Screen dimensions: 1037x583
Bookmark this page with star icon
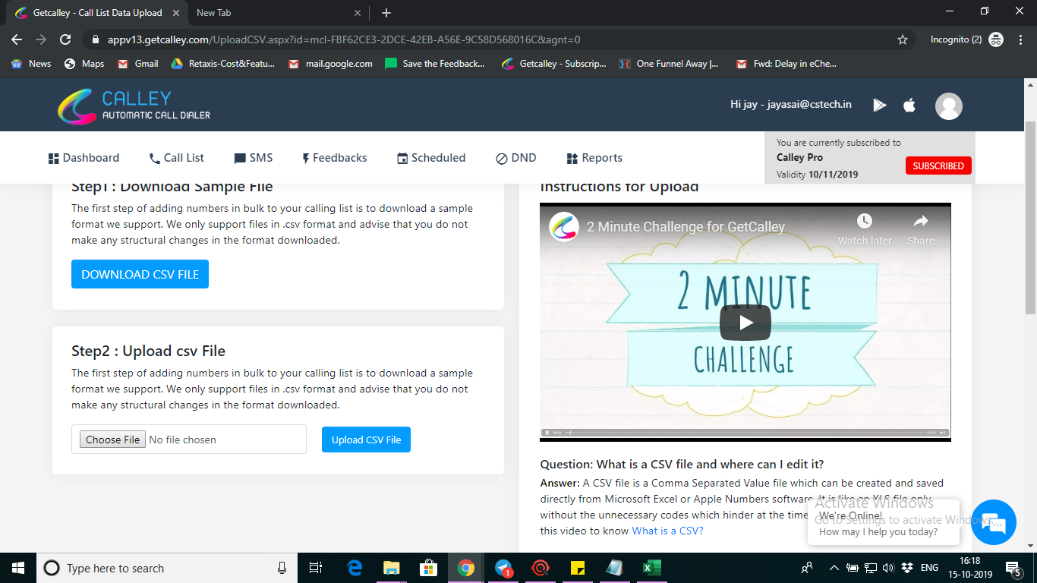click(903, 39)
